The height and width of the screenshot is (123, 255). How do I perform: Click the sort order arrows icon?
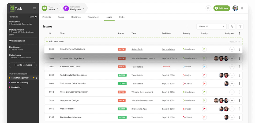[x=232, y=26]
